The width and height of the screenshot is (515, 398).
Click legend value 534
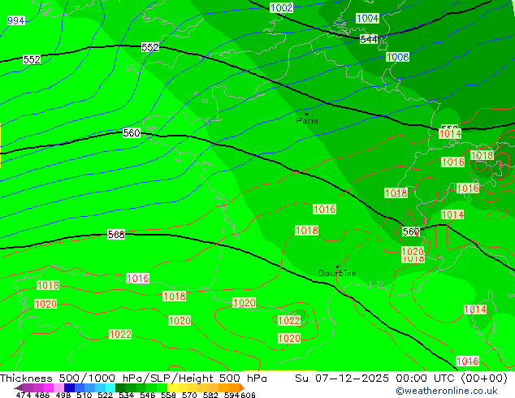tap(126, 395)
